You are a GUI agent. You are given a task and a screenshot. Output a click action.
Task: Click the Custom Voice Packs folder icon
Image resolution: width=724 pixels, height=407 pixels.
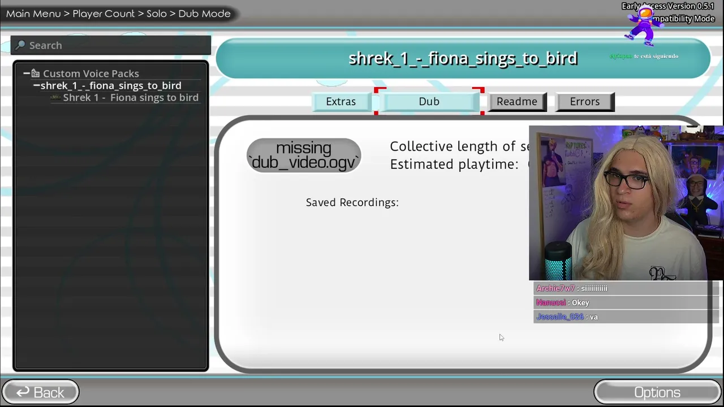[35, 73]
